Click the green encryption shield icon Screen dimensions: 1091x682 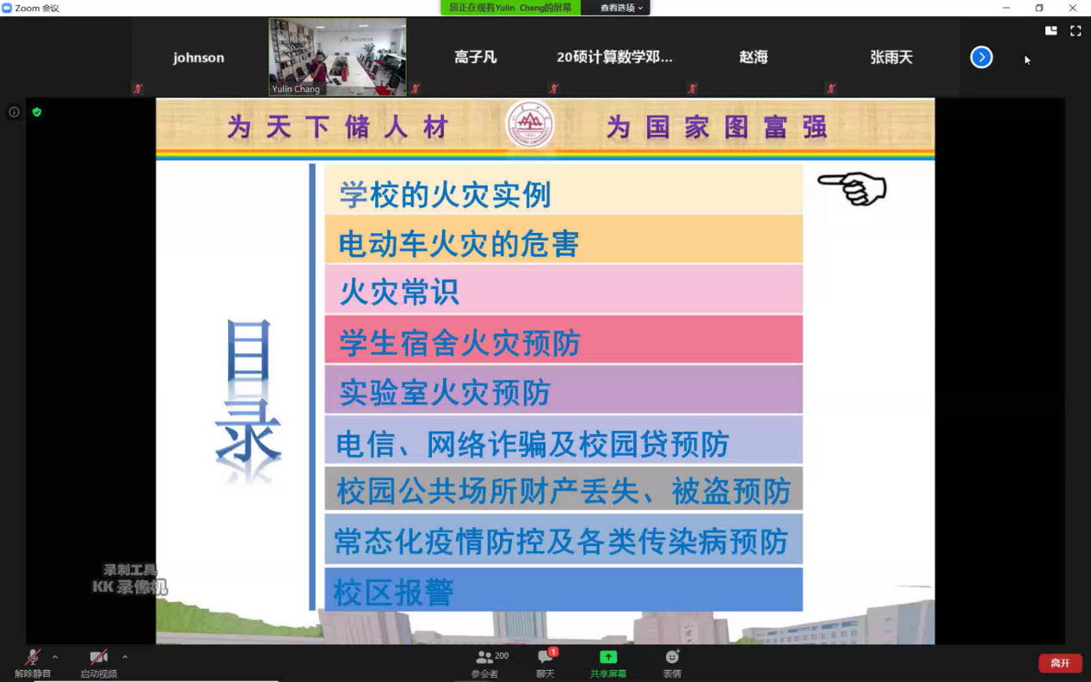(37, 112)
